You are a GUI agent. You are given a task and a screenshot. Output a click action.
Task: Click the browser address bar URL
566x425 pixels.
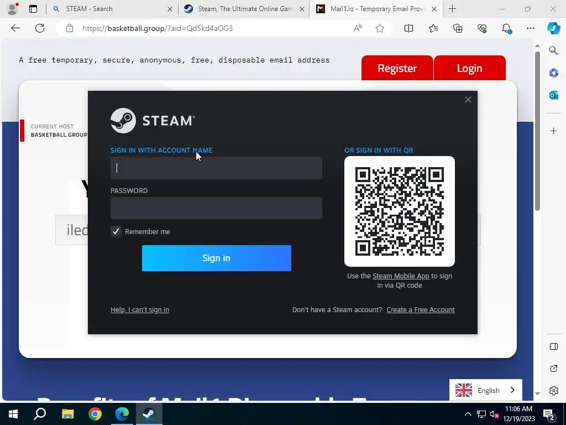158,28
